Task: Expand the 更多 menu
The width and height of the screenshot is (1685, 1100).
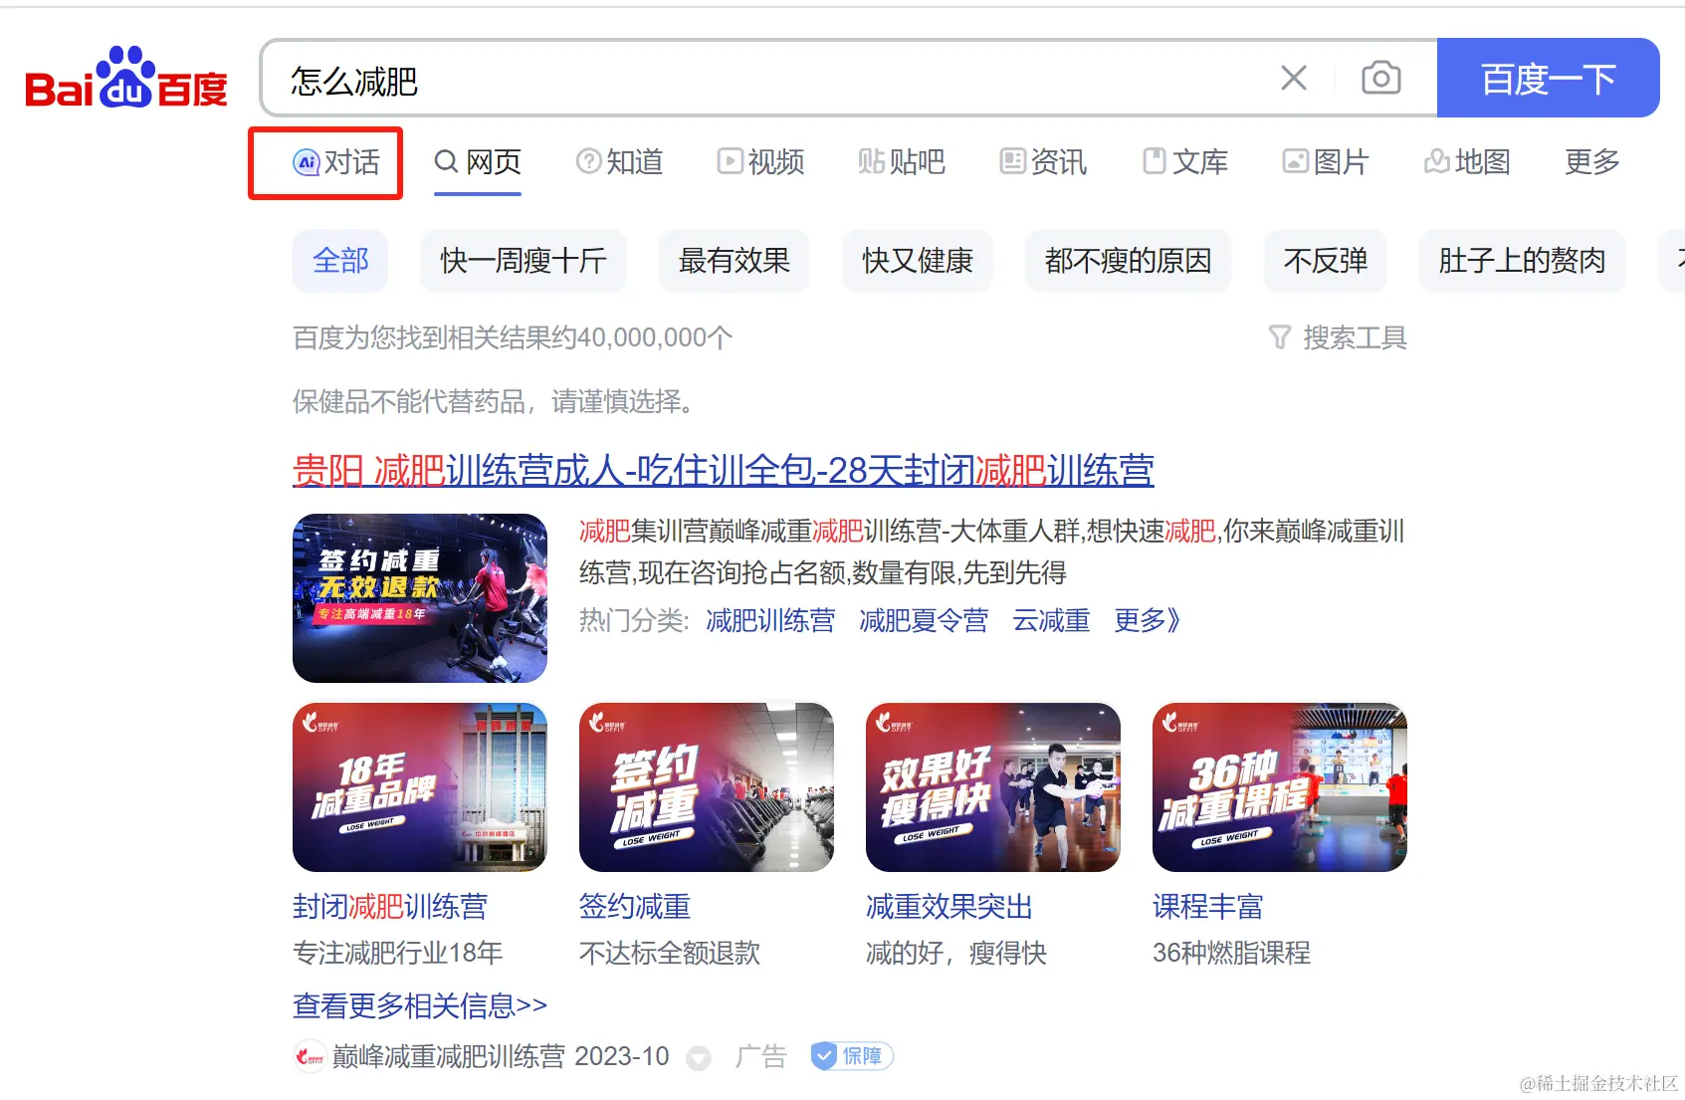Action: pyautogui.click(x=1591, y=161)
